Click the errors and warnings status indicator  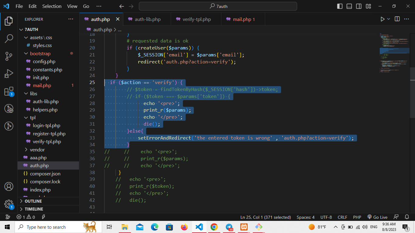[26, 217]
